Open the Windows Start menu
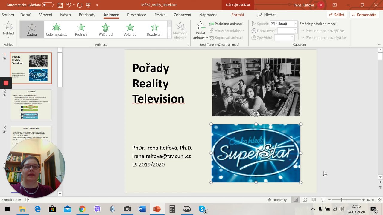 point(7,209)
